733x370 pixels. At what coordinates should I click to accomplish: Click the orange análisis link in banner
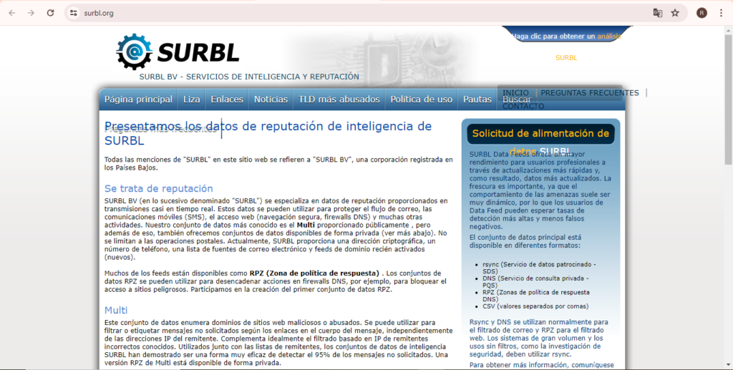click(609, 36)
